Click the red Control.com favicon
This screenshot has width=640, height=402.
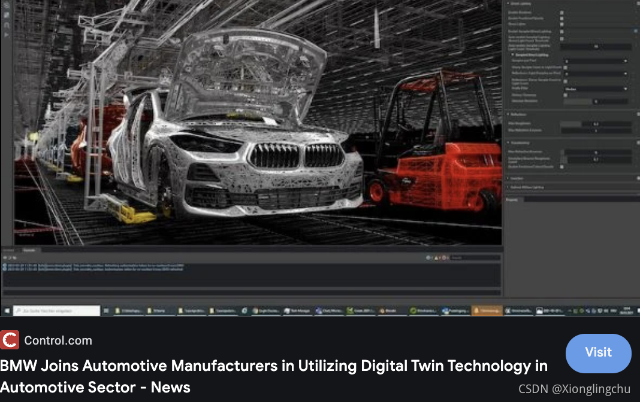[x=10, y=340]
